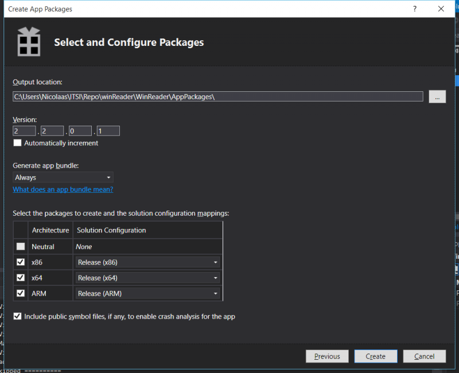The height and width of the screenshot is (373, 459).
Task: Edit the major version number field
Action: 24,131
